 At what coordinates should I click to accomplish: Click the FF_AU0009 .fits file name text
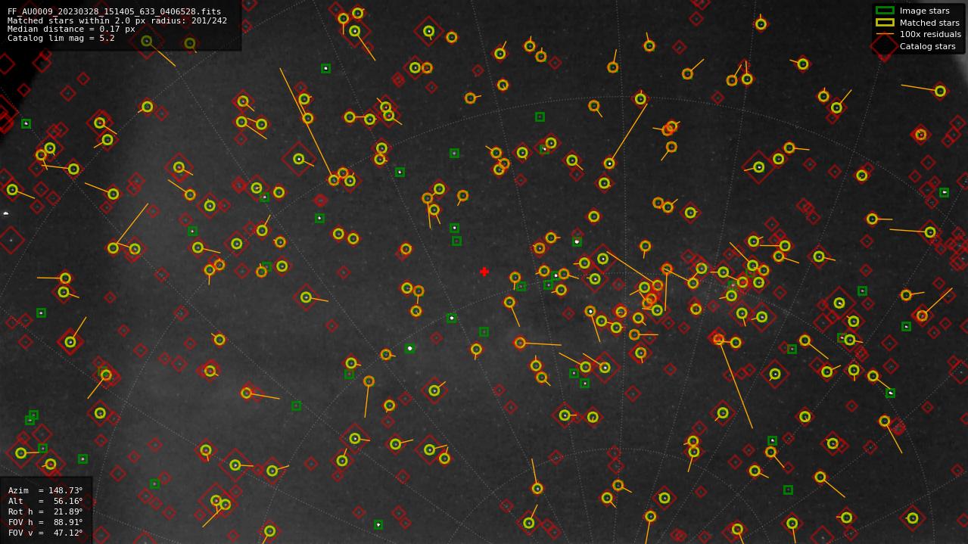[114, 12]
